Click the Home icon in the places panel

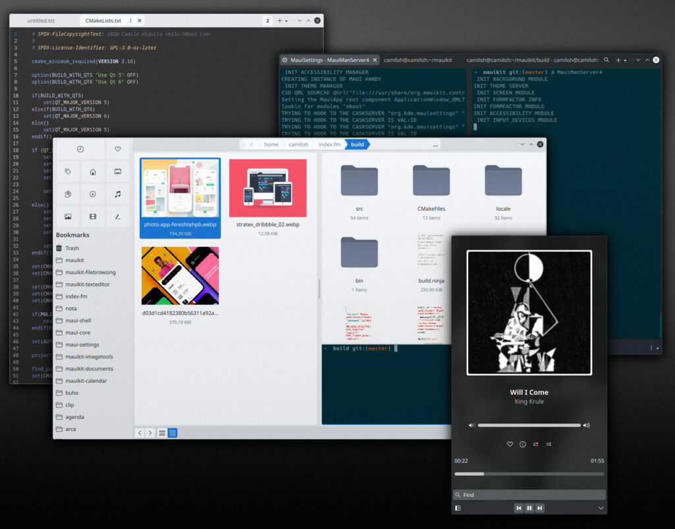(x=92, y=172)
